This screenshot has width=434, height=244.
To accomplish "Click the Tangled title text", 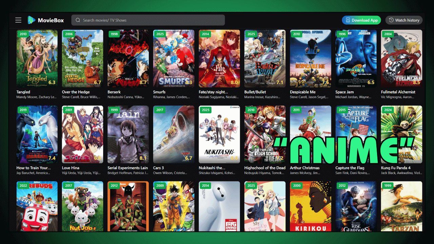I will click(x=23, y=92).
